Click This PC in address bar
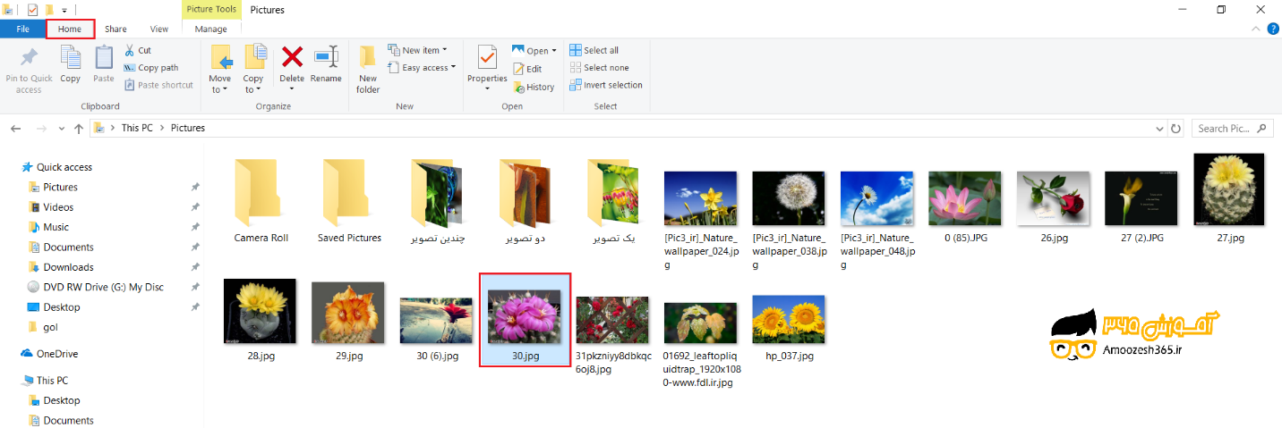1282x428 pixels. click(x=137, y=128)
